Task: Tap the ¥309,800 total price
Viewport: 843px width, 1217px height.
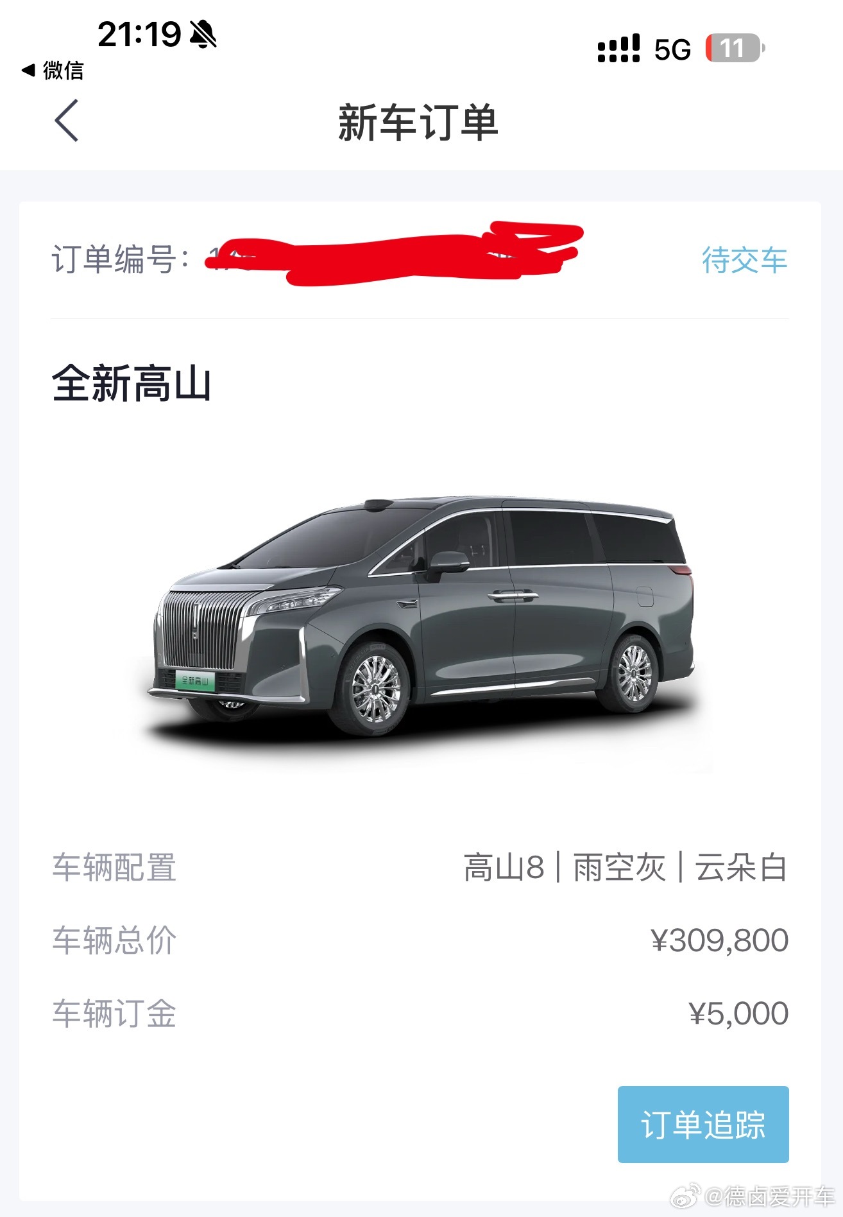Action: 719,940
